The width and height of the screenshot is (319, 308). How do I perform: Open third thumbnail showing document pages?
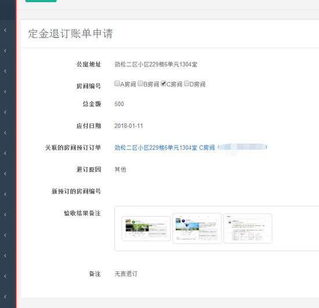[x=248, y=229]
